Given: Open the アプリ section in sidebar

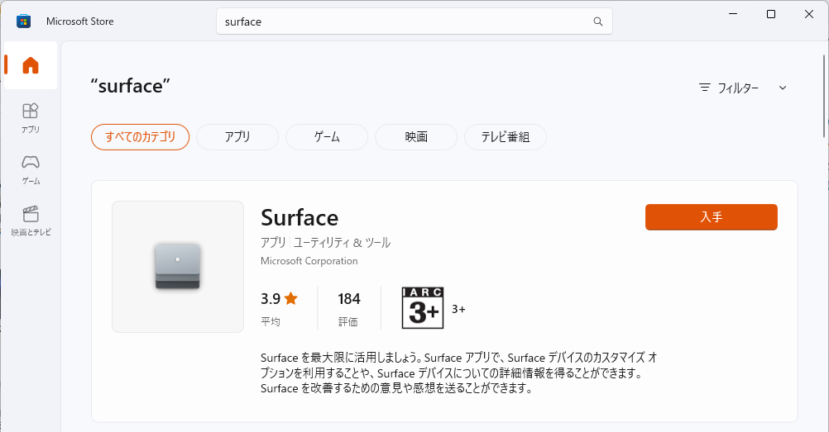Looking at the screenshot, I should 30,118.
